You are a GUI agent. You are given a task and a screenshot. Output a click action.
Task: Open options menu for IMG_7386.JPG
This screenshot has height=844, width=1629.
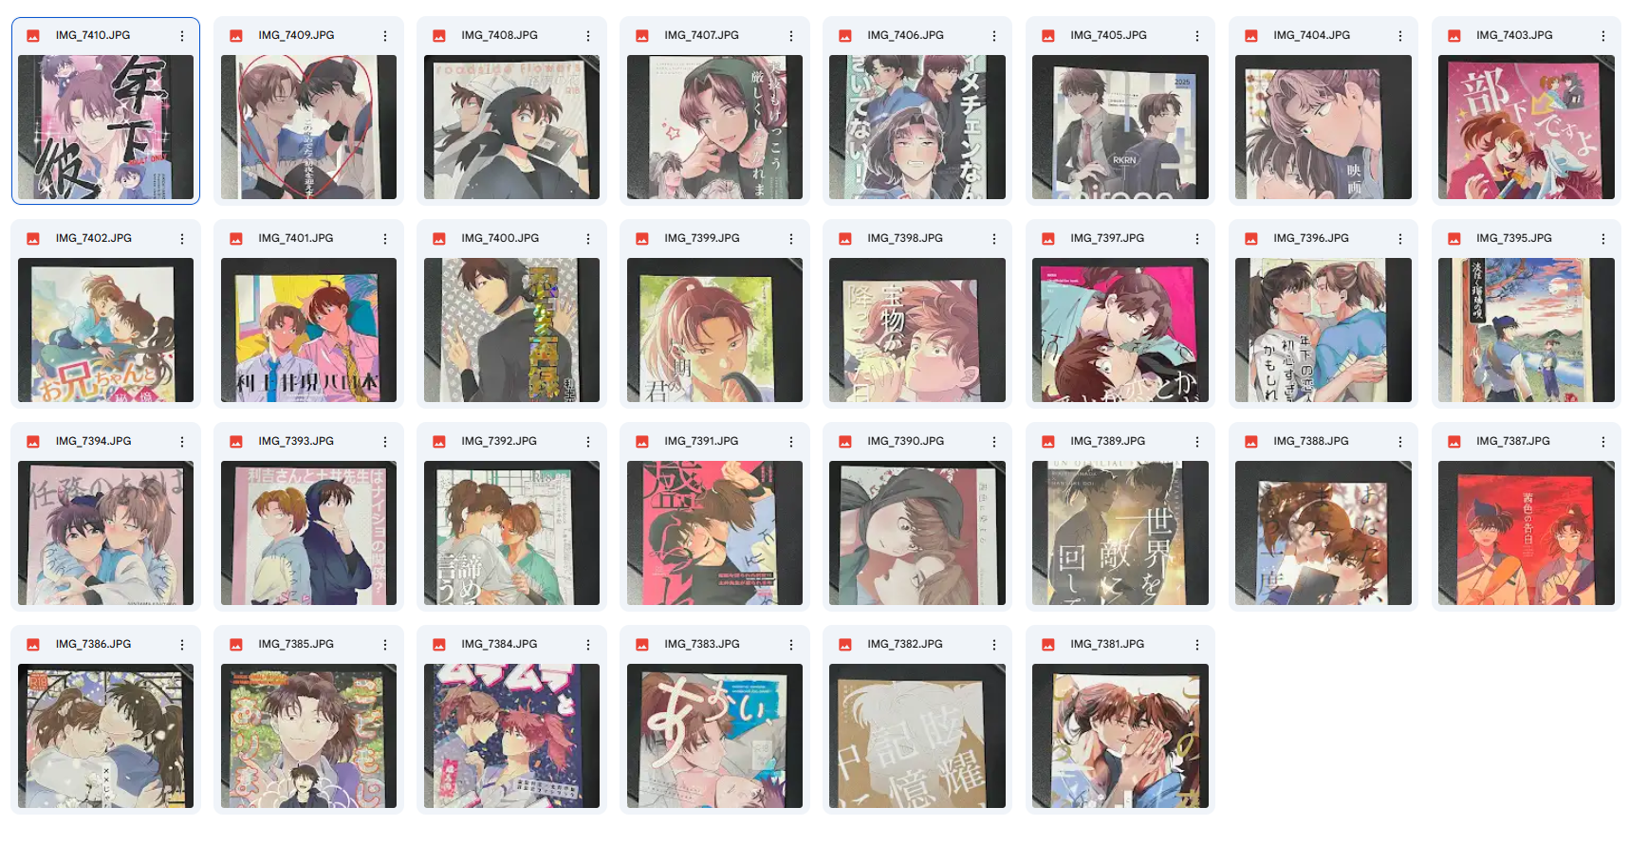[x=182, y=645]
